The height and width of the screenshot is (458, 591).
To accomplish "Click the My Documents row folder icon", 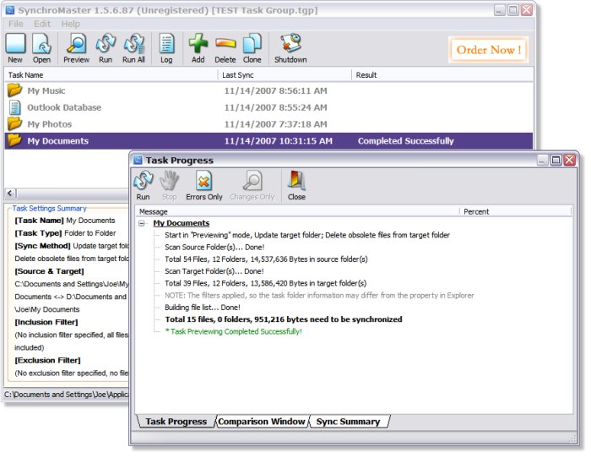I will click(14, 140).
